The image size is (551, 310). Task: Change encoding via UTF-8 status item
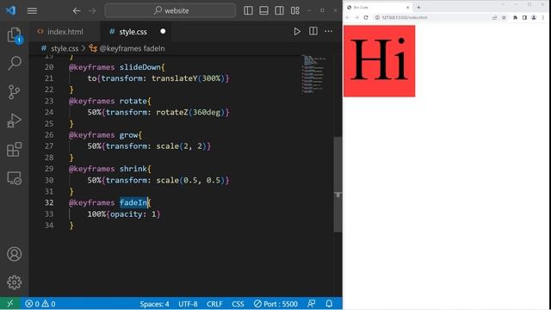point(188,304)
